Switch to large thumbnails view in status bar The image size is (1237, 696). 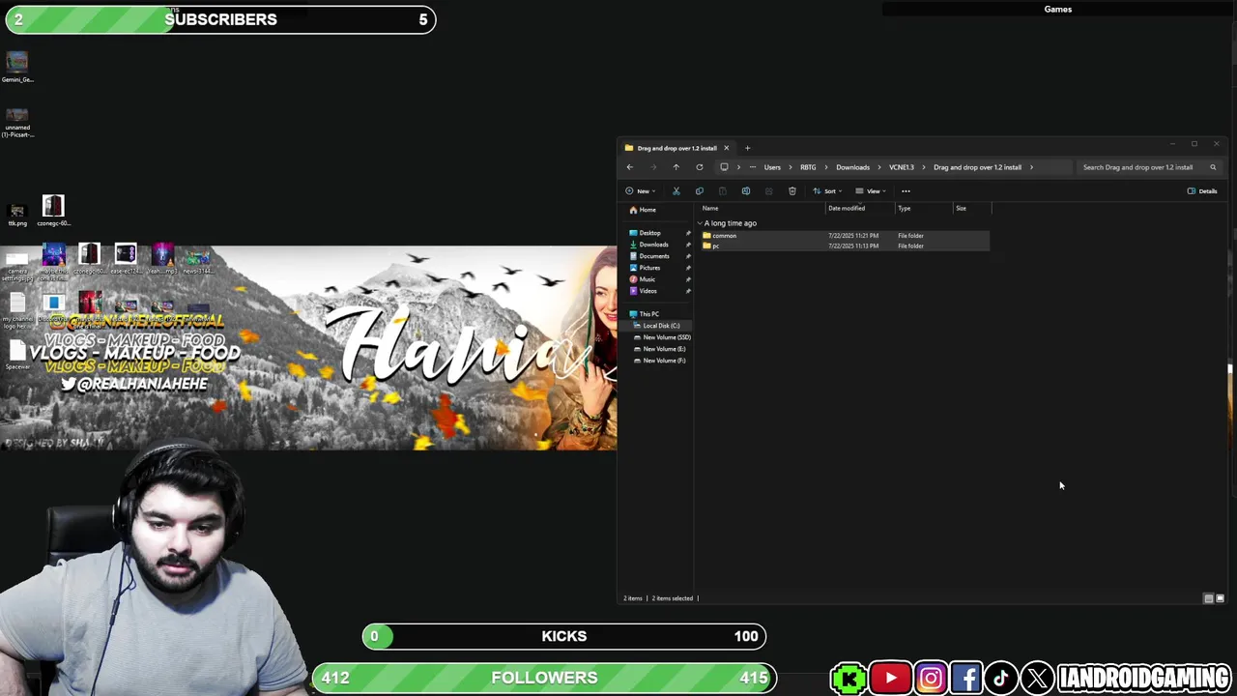[x=1220, y=598]
